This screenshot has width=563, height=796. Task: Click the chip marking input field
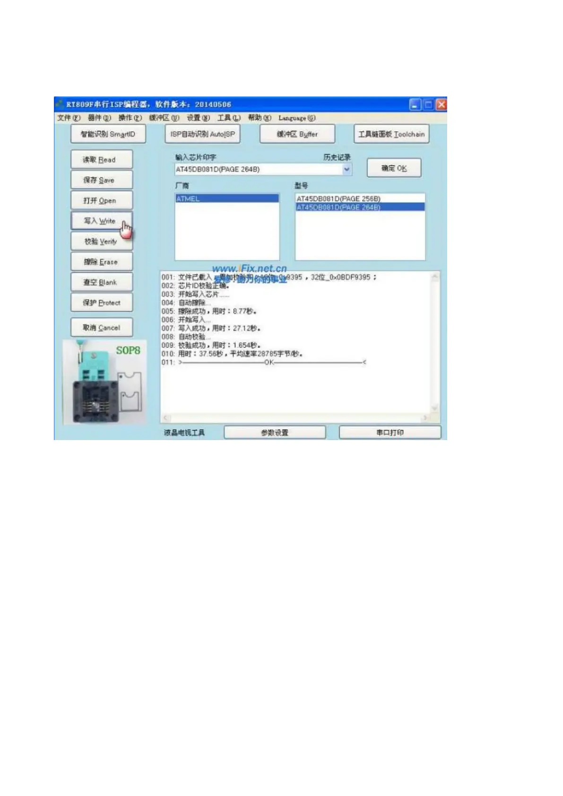tap(259, 169)
